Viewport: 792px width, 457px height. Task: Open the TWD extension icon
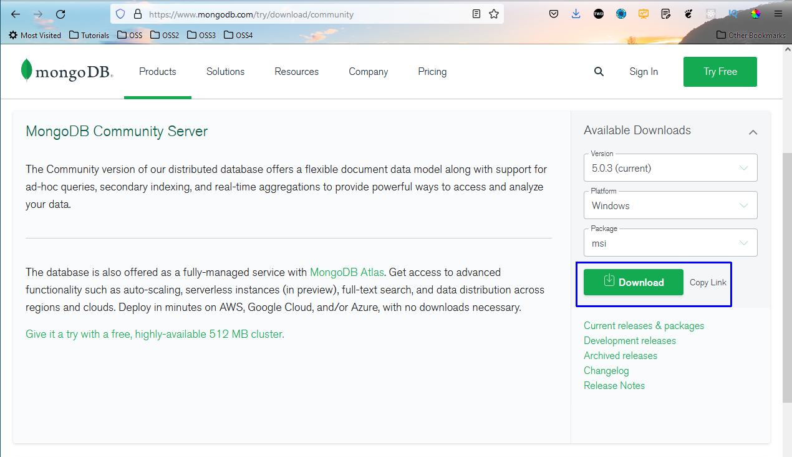click(x=599, y=14)
